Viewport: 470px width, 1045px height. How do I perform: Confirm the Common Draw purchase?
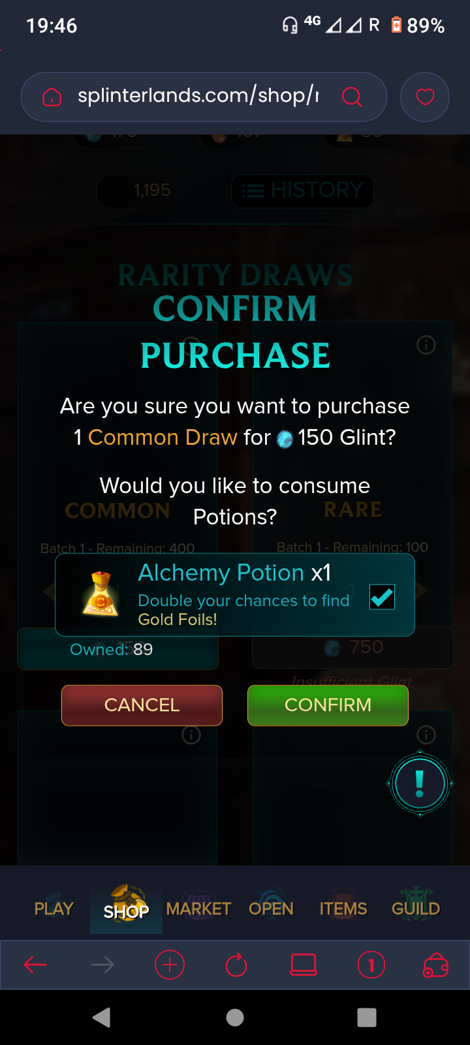pos(328,705)
